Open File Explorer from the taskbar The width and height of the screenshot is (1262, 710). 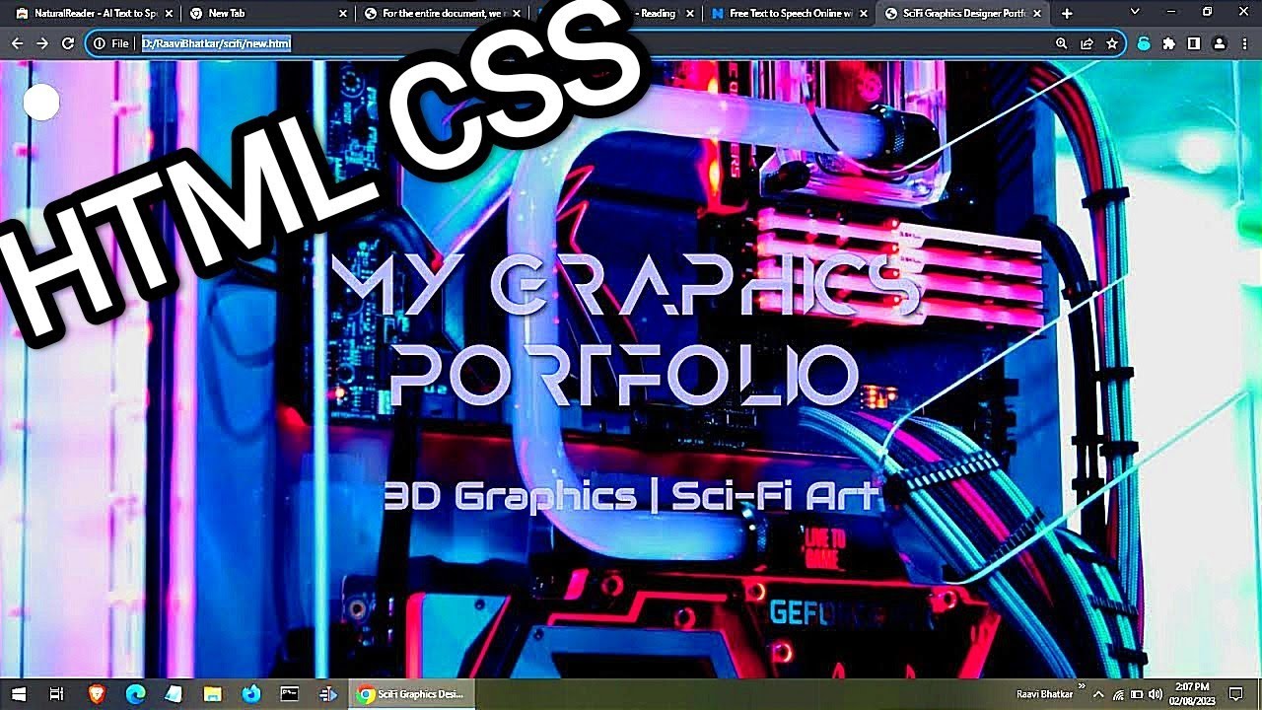(212, 694)
